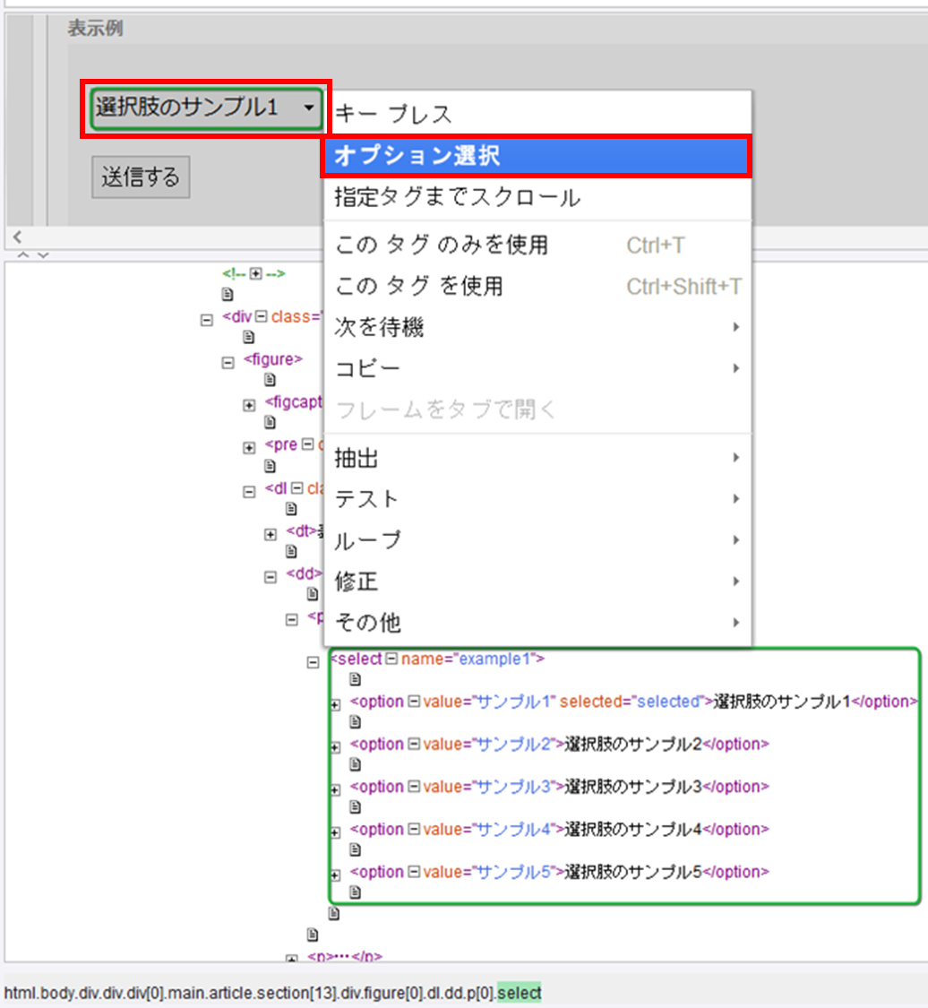Click text node icon below option サンプル1
The image size is (928, 1008).
point(356,722)
